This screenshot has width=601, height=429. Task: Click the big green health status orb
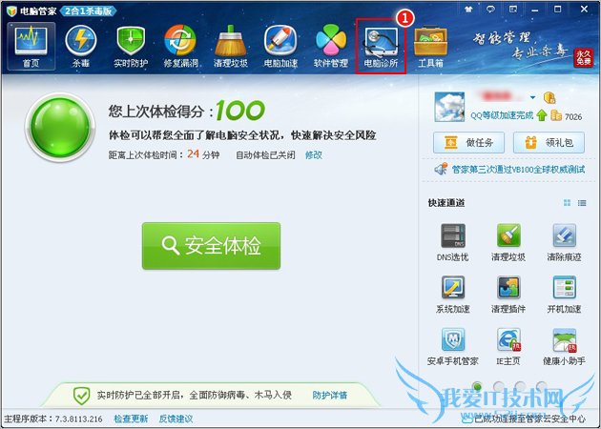tap(60, 127)
